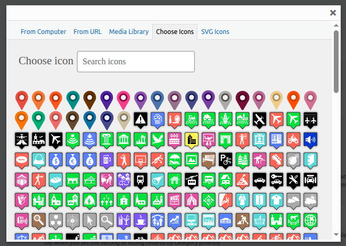Select the gray map pin marker

(226, 100)
